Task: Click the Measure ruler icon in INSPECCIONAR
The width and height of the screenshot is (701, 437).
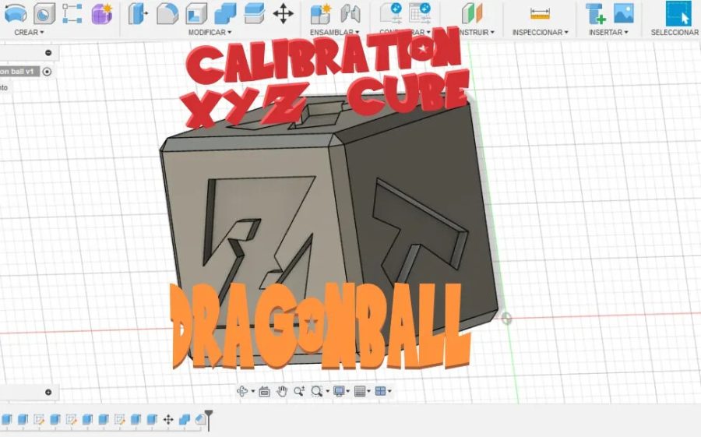Action: click(540, 13)
